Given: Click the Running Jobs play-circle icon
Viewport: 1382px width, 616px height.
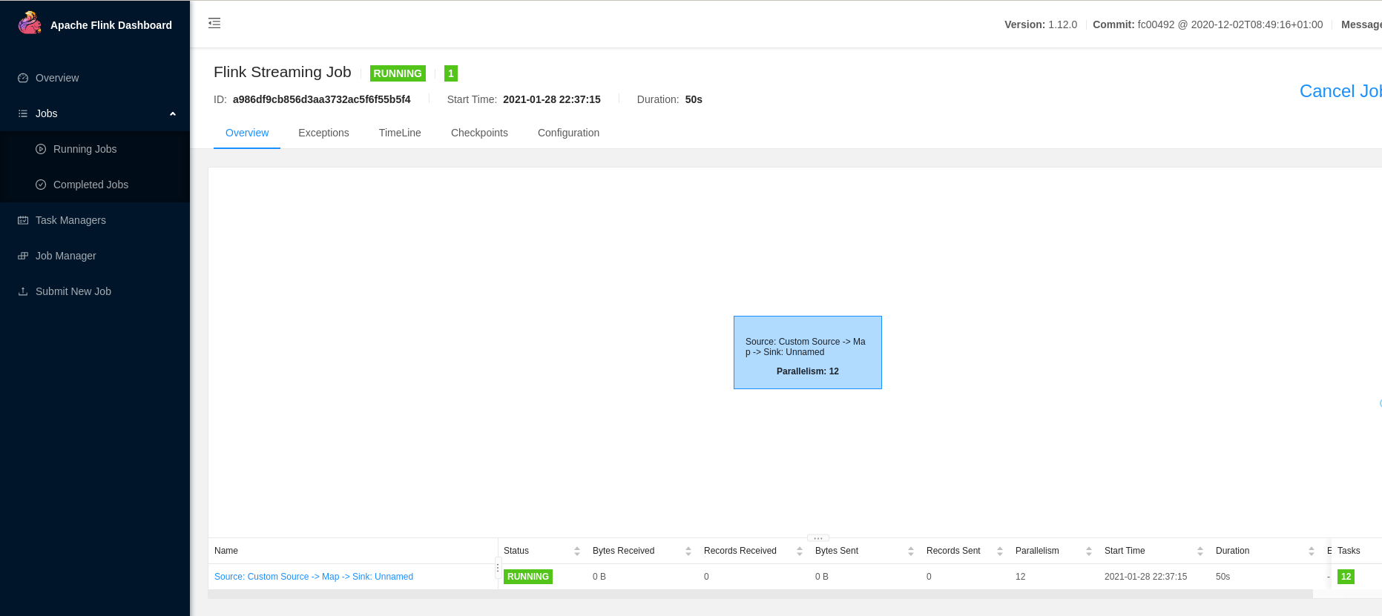Looking at the screenshot, I should [x=41, y=149].
